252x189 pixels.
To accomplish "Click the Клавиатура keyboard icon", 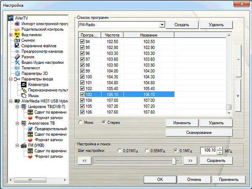I will 24,84.
